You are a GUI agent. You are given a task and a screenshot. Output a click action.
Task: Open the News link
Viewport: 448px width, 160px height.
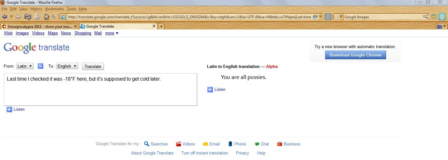pos(66,33)
